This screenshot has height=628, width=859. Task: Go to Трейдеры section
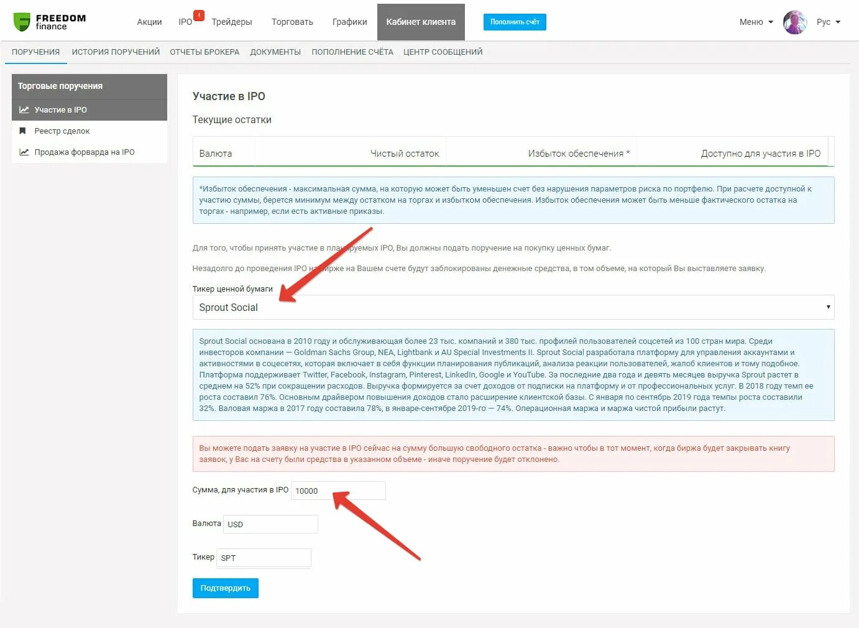coord(232,22)
